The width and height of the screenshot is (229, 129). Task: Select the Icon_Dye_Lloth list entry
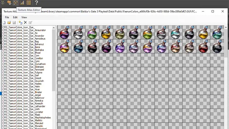(21, 109)
